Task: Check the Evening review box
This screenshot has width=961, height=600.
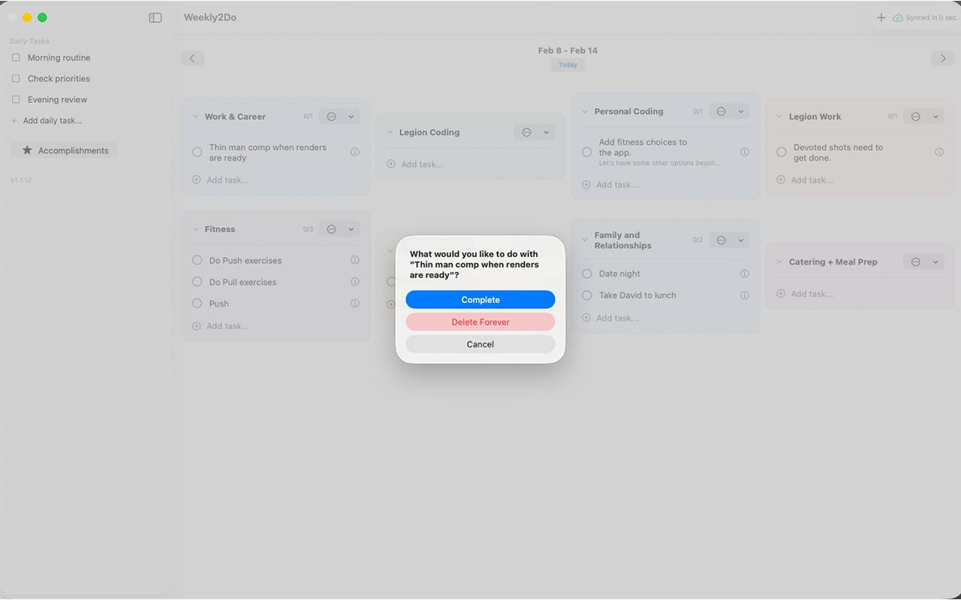Action: 16,100
